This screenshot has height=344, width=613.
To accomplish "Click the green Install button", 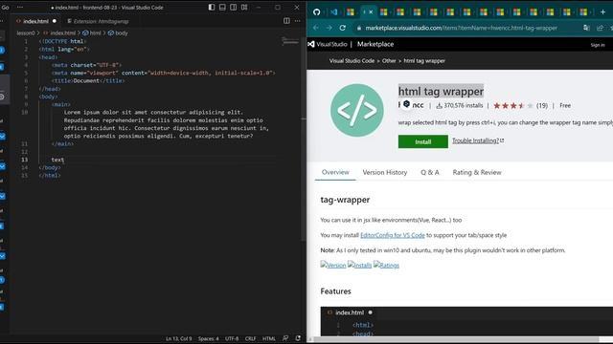I will coord(423,141).
